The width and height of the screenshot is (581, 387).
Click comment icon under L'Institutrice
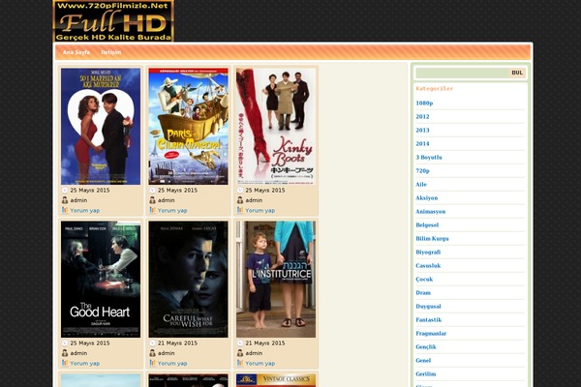click(x=240, y=363)
